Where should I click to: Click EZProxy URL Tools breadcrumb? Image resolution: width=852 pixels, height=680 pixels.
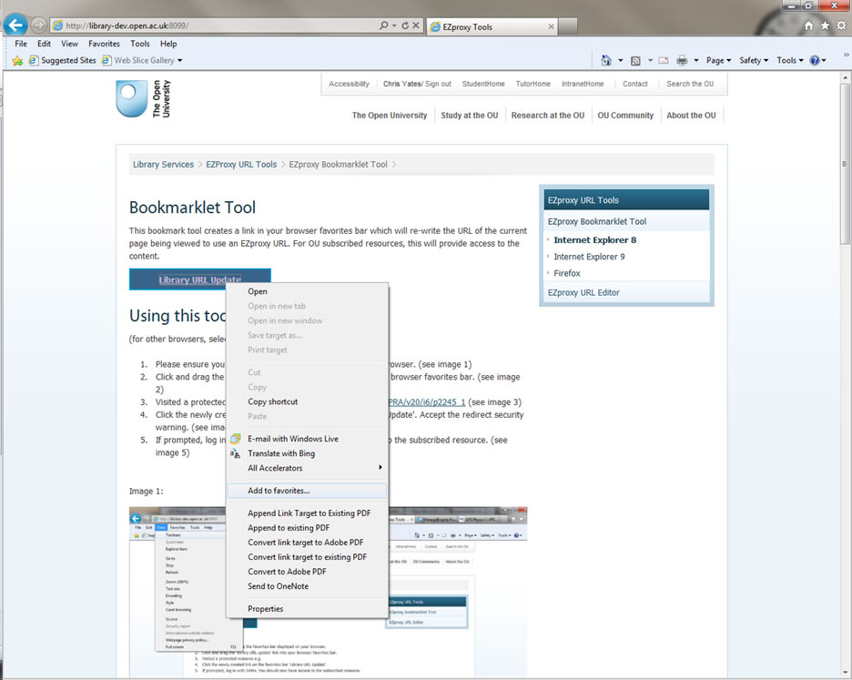point(241,164)
